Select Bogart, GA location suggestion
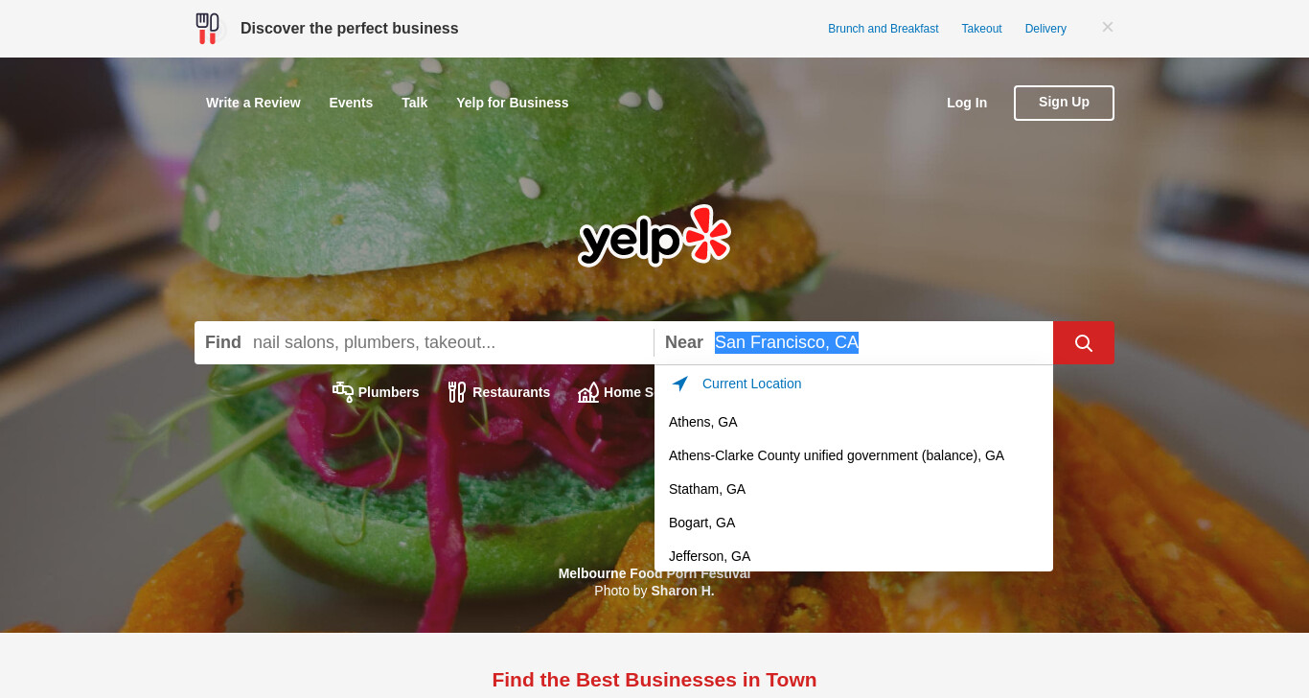The image size is (1309, 698). point(854,523)
